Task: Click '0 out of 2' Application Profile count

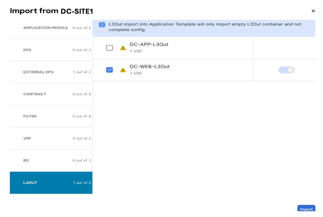Action: [81, 28]
